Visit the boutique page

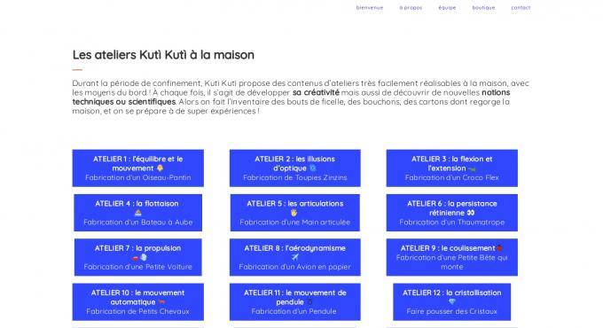coord(484,8)
